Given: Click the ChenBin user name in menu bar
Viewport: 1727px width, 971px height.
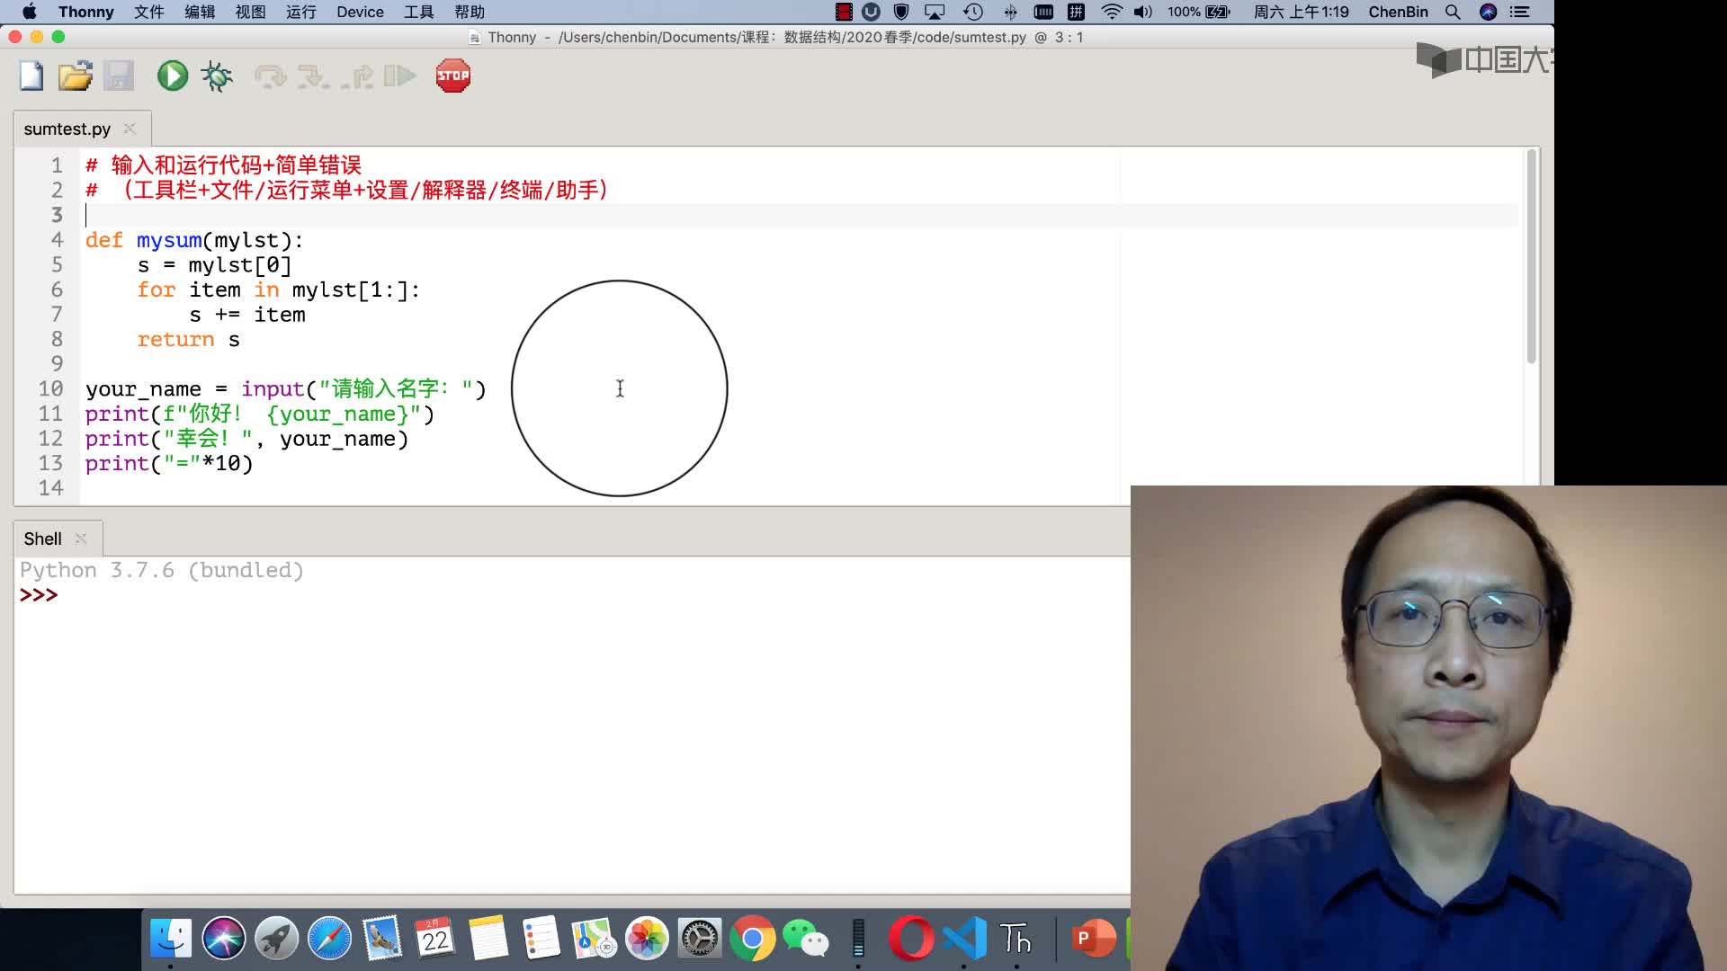Looking at the screenshot, I should point(1399,12).
